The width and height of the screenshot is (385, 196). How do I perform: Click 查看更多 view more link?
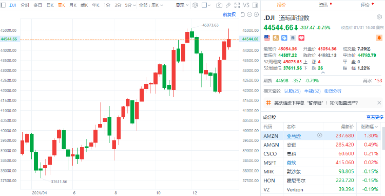tap(375, 117)
